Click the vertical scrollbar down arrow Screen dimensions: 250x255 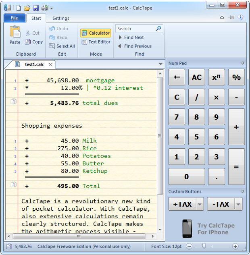(160, 230)
